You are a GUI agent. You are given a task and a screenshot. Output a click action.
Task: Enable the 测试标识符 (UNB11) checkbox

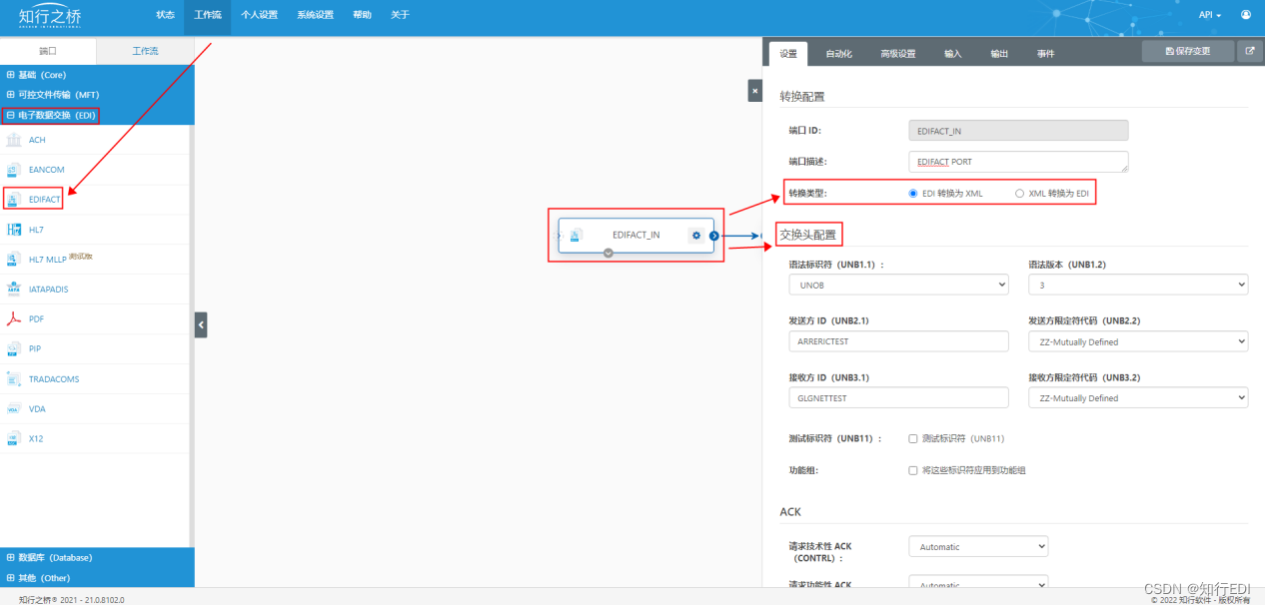913,437
